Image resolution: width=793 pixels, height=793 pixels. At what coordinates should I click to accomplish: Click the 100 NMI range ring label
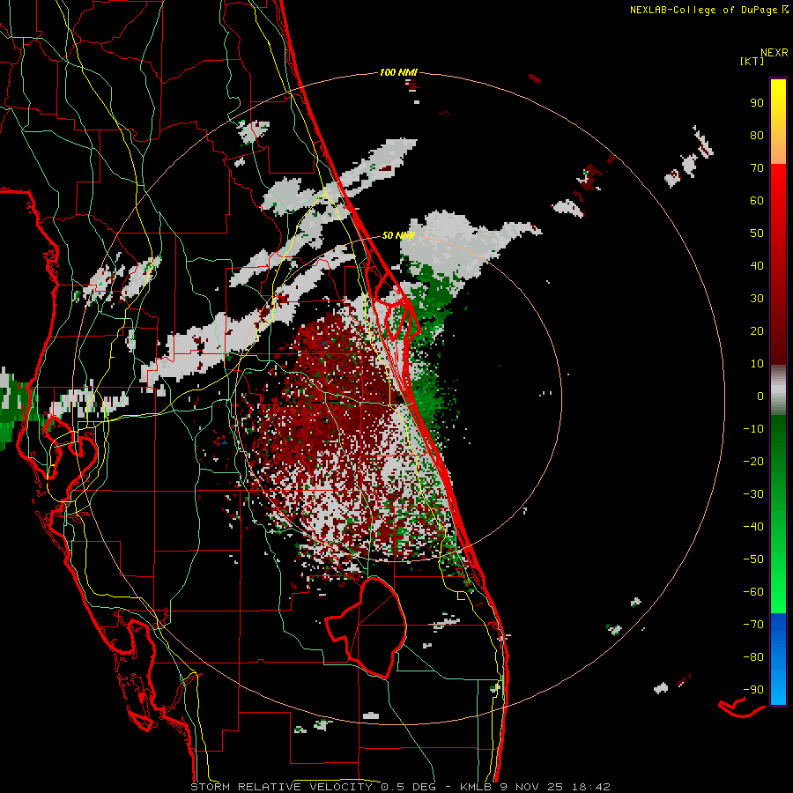[398, 72]
